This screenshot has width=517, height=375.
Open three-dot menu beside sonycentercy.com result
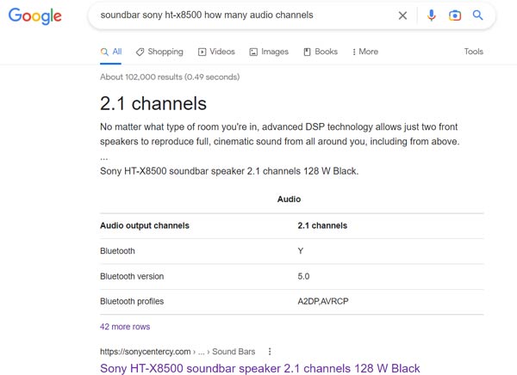pos(270,352)
